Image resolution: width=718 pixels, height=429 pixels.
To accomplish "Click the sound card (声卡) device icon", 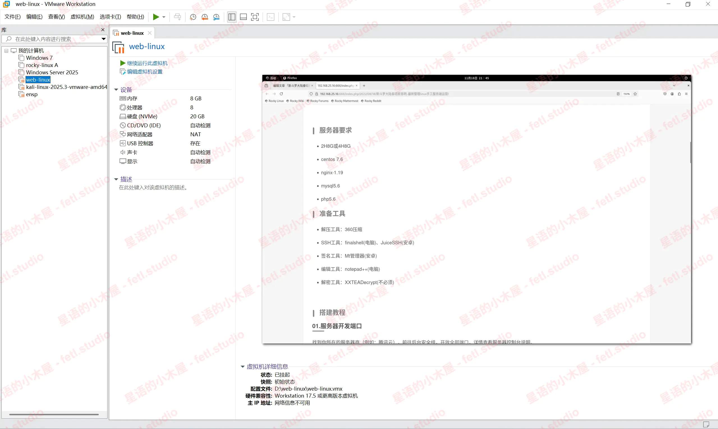I will tap(123, 152).
